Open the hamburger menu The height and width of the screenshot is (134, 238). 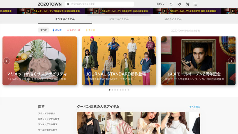coord(196,4)
